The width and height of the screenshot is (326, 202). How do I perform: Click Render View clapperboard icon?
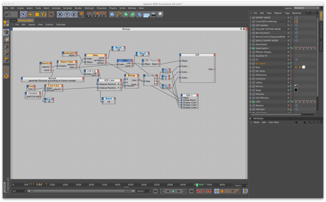89,14
